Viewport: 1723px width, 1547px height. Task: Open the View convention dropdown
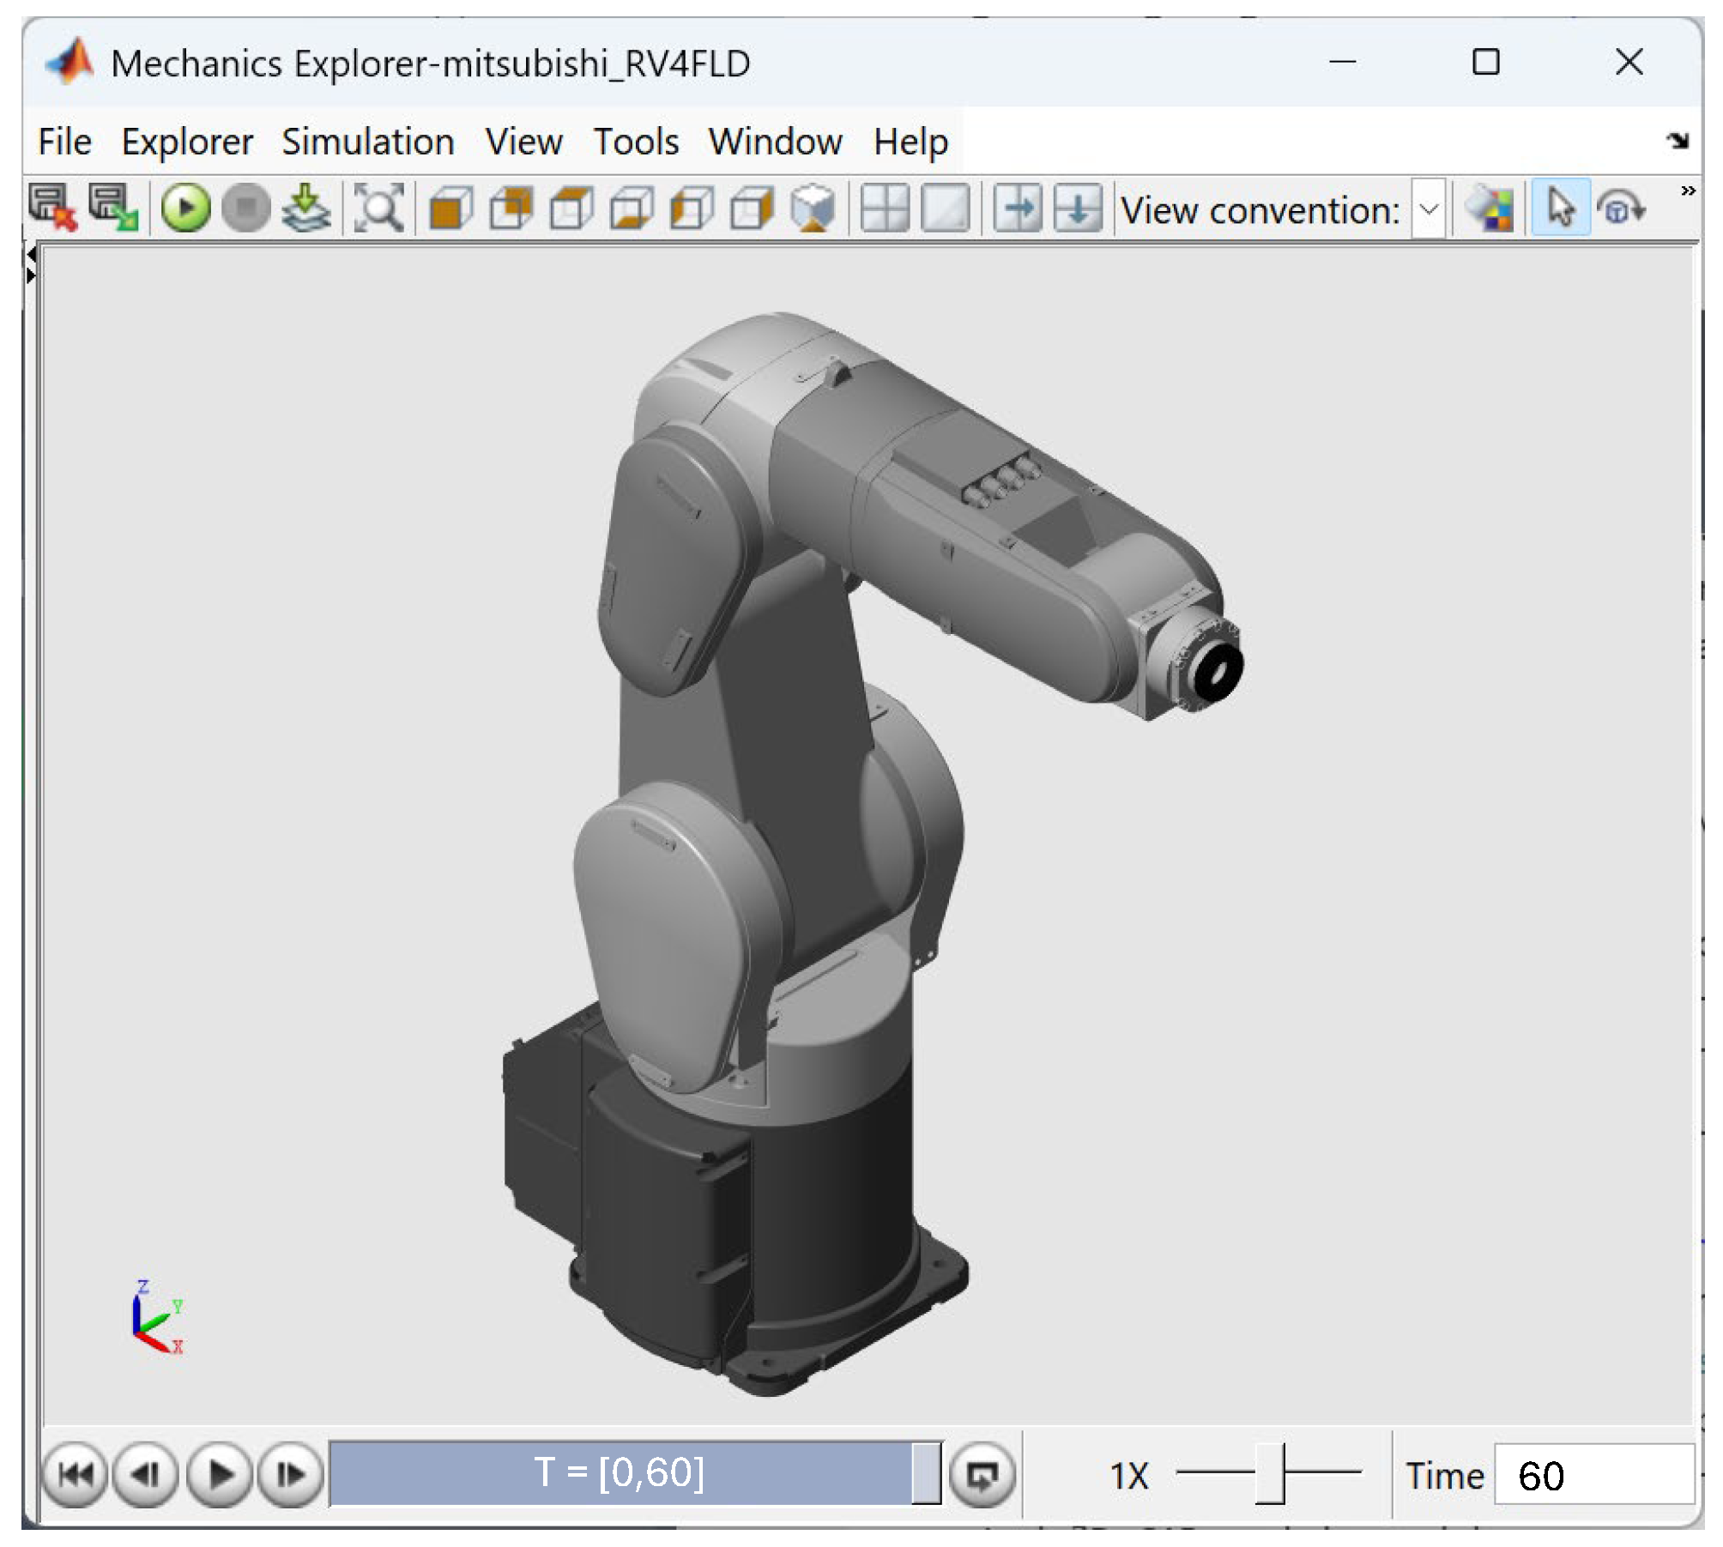click(1429, 208)
